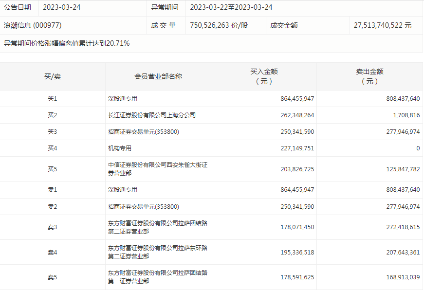
Task: Open 招商证券交易单元(353800) in the 买3 row
Action: click(144, 132)
